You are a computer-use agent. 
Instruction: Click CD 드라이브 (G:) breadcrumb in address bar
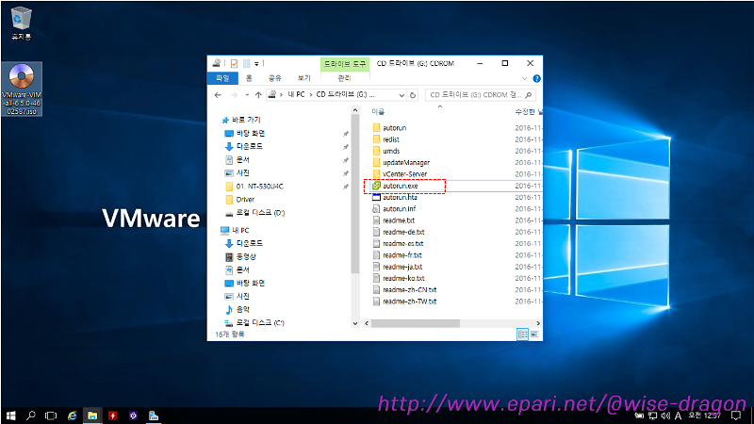(x=341, y=95)
